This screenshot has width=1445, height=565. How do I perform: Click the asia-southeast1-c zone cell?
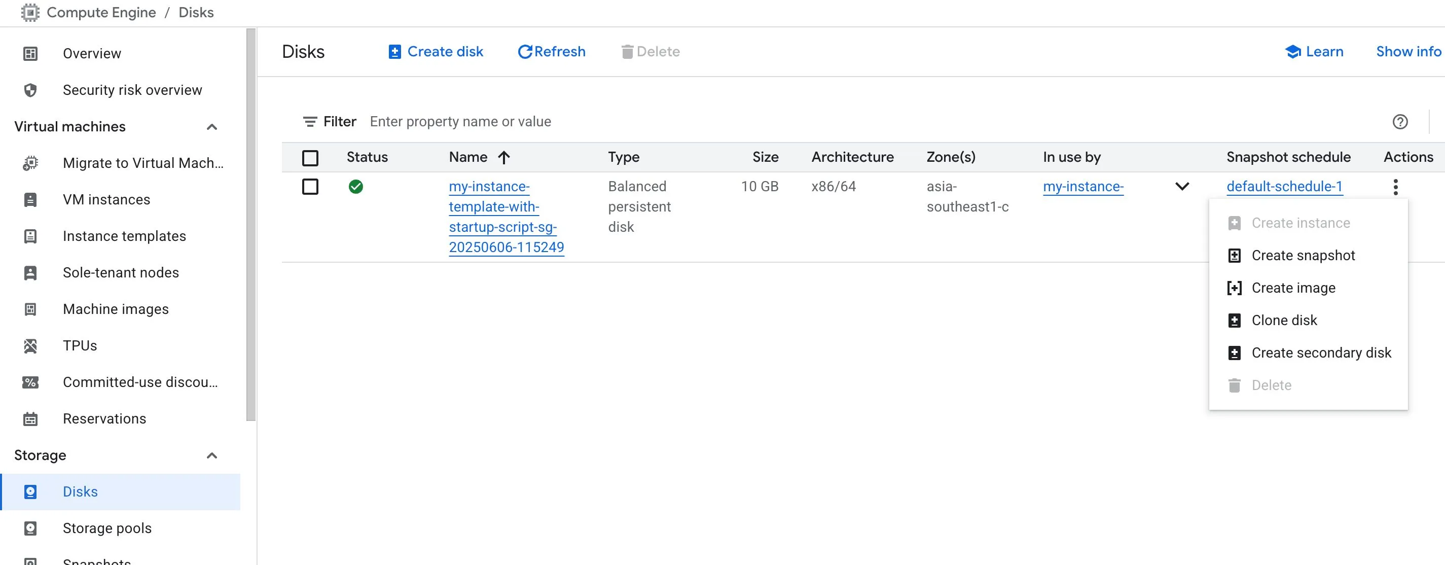click(967, 197)
